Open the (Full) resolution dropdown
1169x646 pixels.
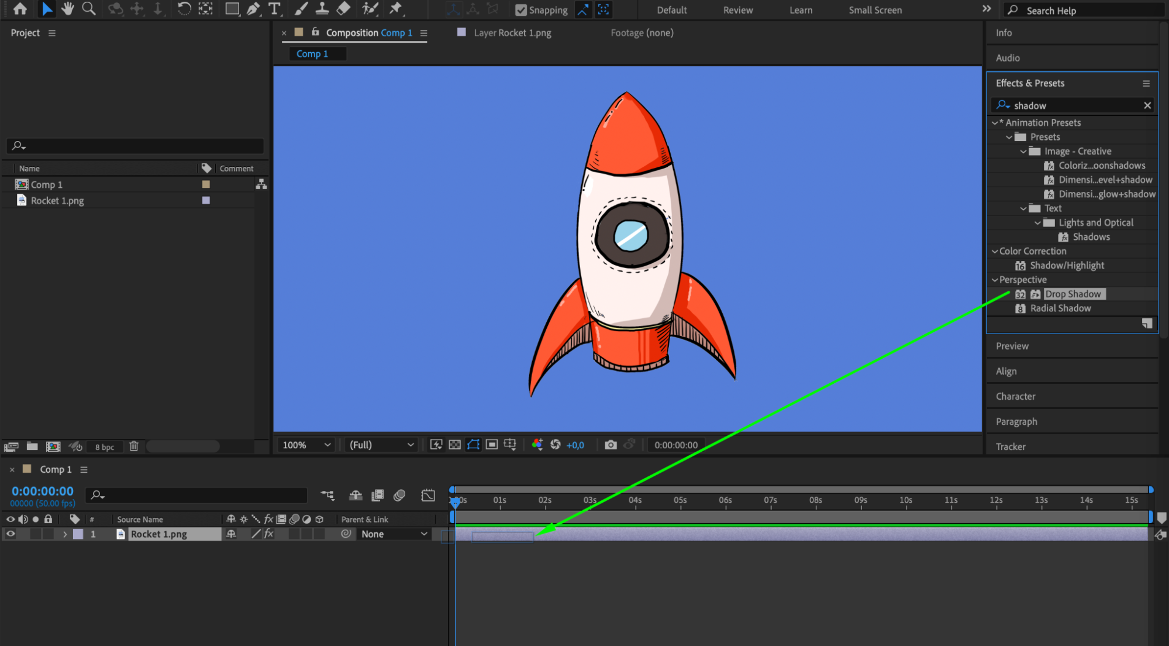(381, 445)
